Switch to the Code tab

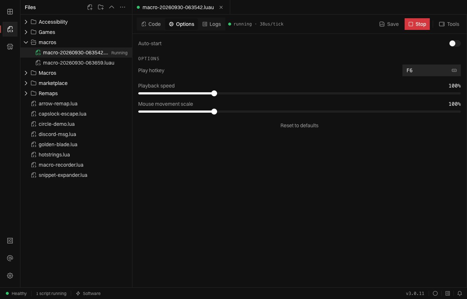click(151, 24)
